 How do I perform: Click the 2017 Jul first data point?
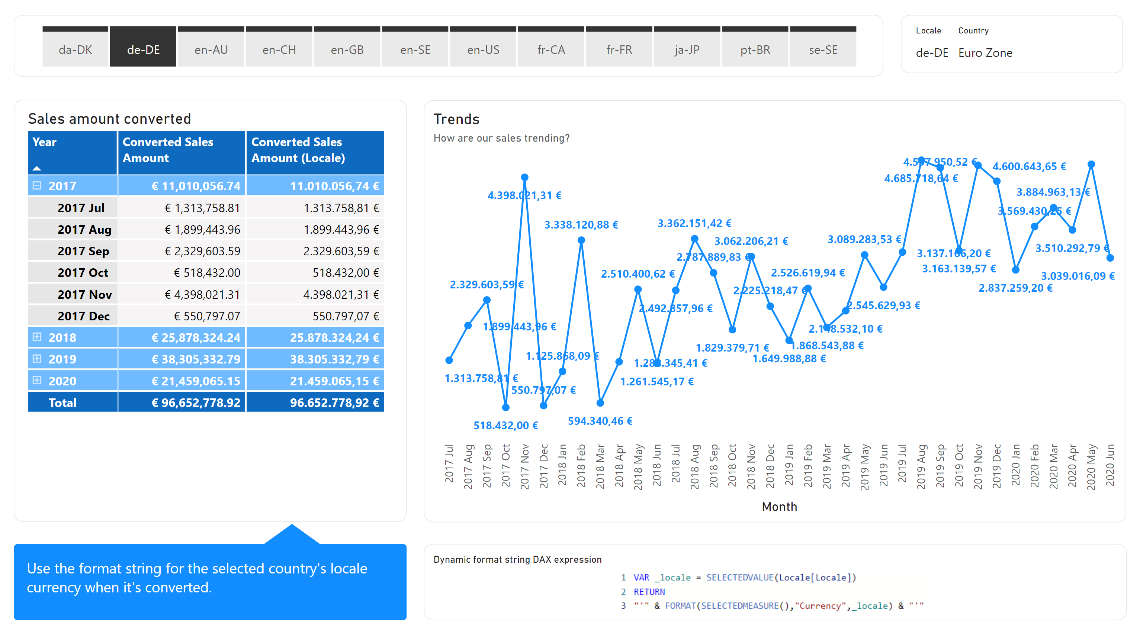tap(449, 360)
